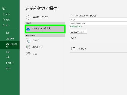Click the up one level arrow
127x95 pixels.
tap(72, 16)
